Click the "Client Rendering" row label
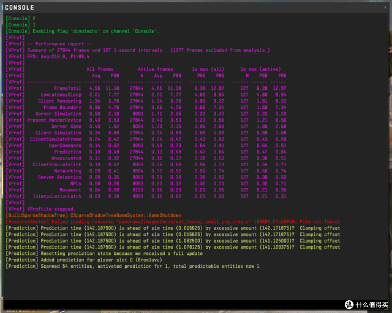392x313 pixels. coord(60,101)
